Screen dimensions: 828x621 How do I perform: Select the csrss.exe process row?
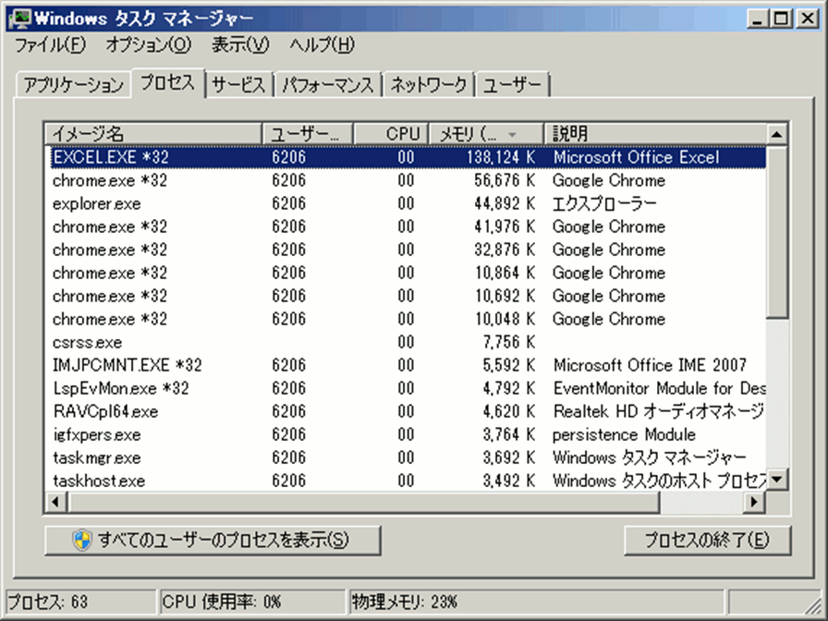(87, 342)
